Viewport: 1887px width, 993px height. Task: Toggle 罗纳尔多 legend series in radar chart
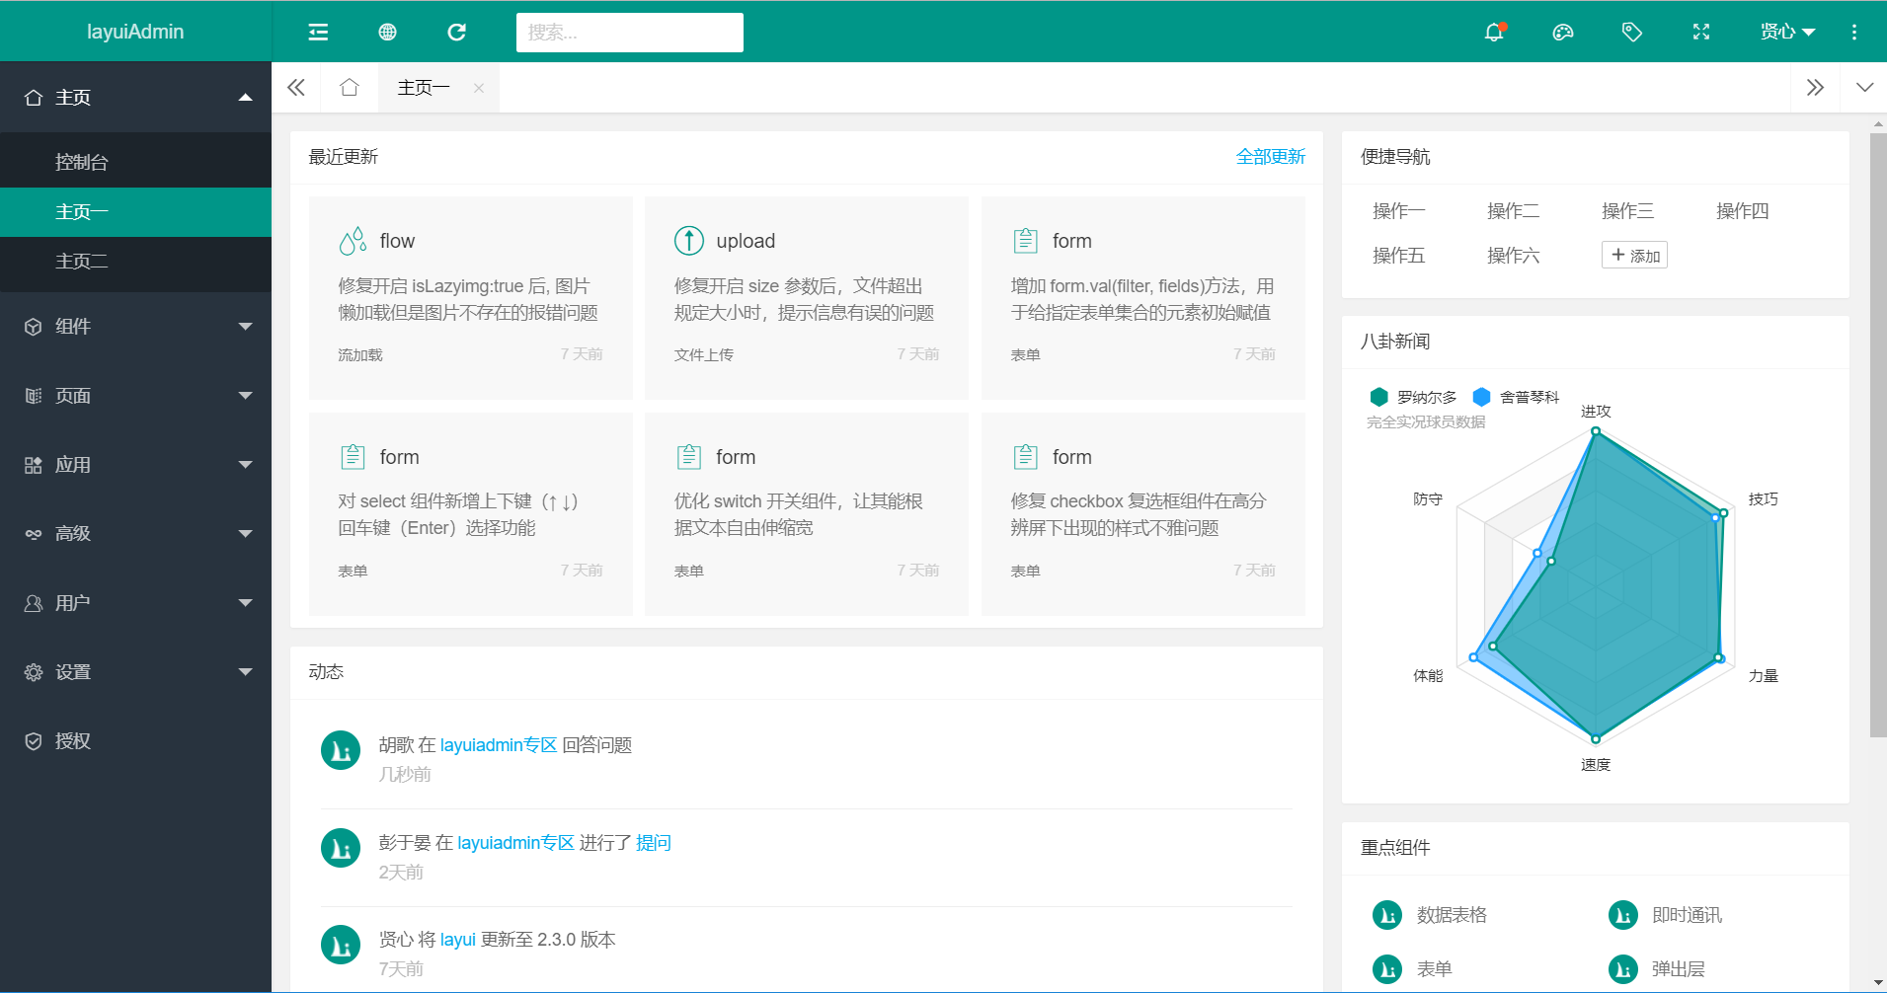tap(1413, 397)
